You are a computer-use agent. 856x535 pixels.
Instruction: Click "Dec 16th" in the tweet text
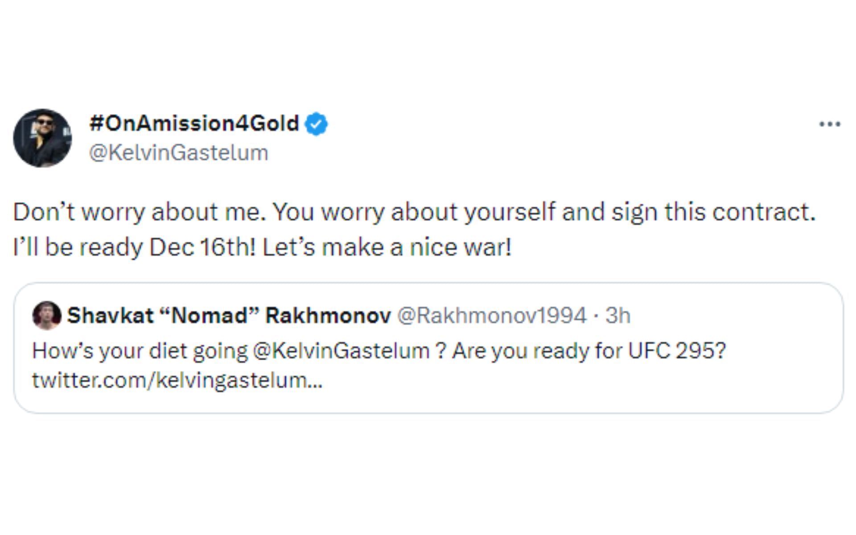coord(202,247)
